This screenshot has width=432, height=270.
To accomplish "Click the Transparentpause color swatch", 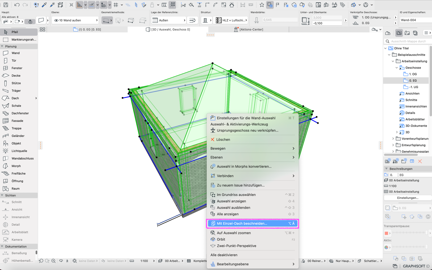I will coord(386,233).
